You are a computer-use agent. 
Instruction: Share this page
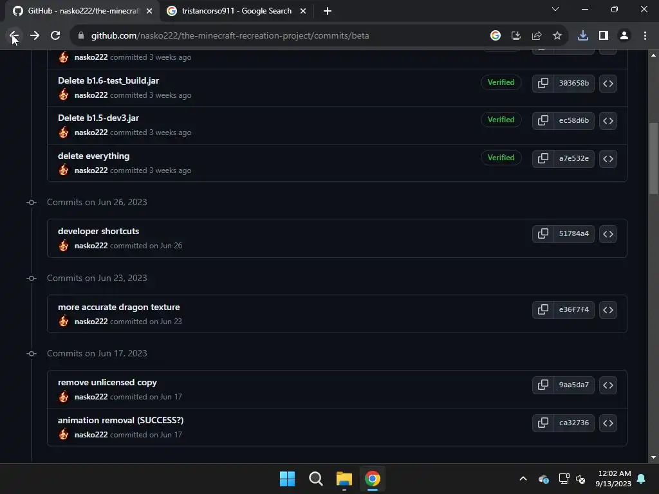(536, 36)
